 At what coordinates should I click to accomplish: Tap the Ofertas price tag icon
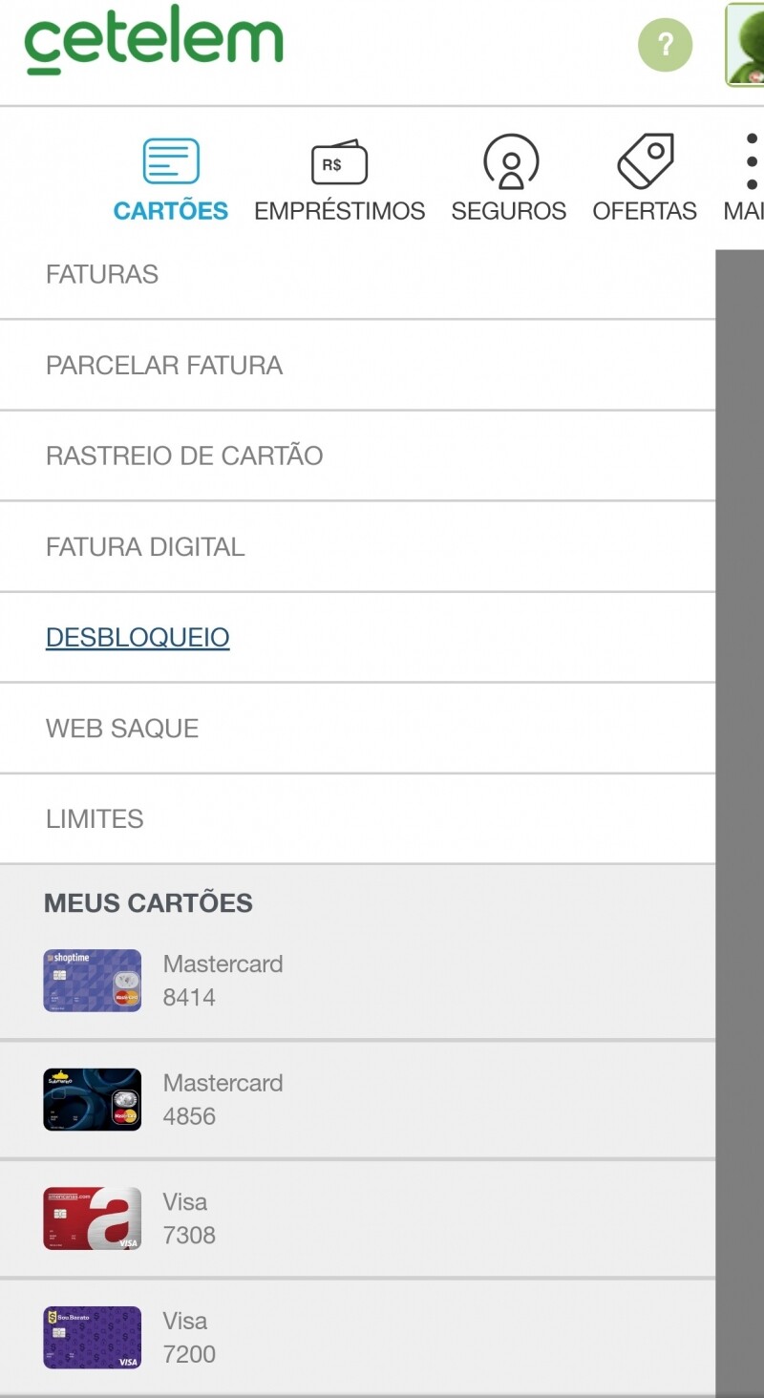tap(646, 161)
